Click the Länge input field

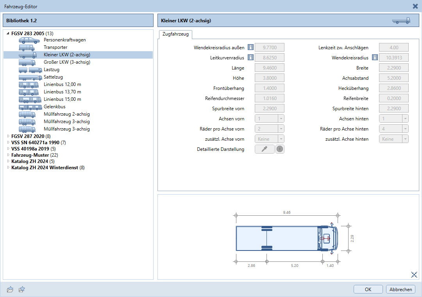click(269, 68)
